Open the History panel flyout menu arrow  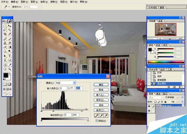tap(183, 69)
